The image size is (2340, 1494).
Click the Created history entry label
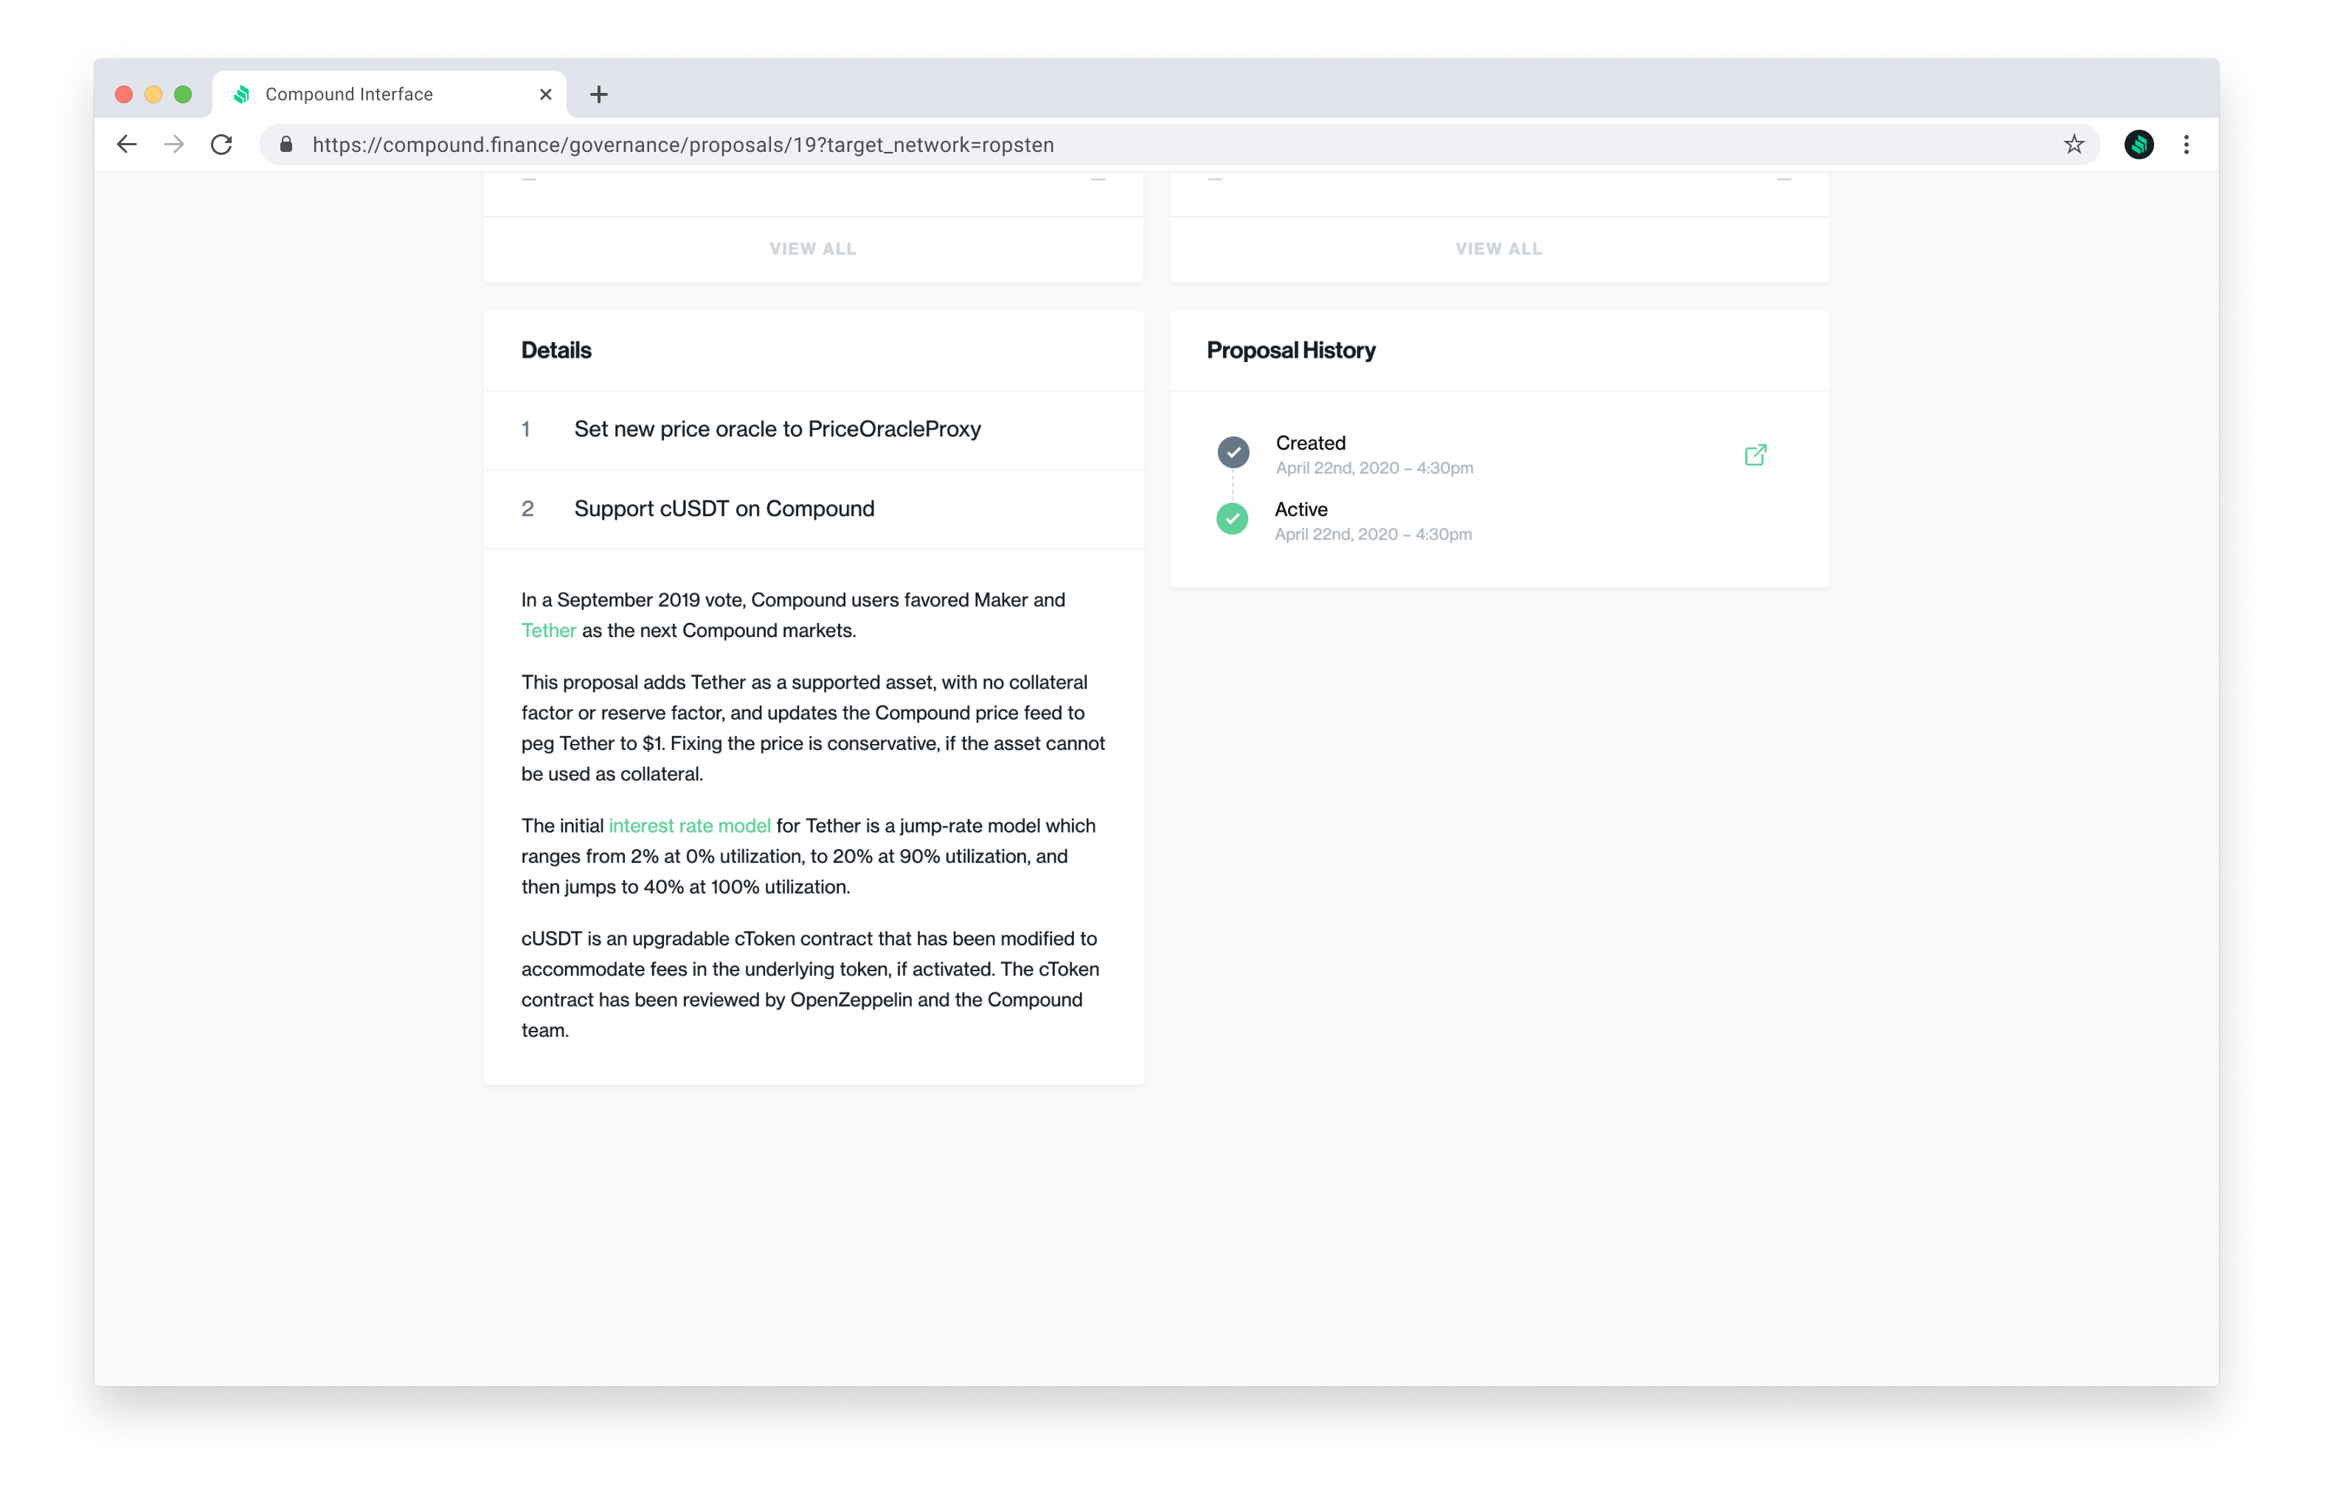(1310, 443)
